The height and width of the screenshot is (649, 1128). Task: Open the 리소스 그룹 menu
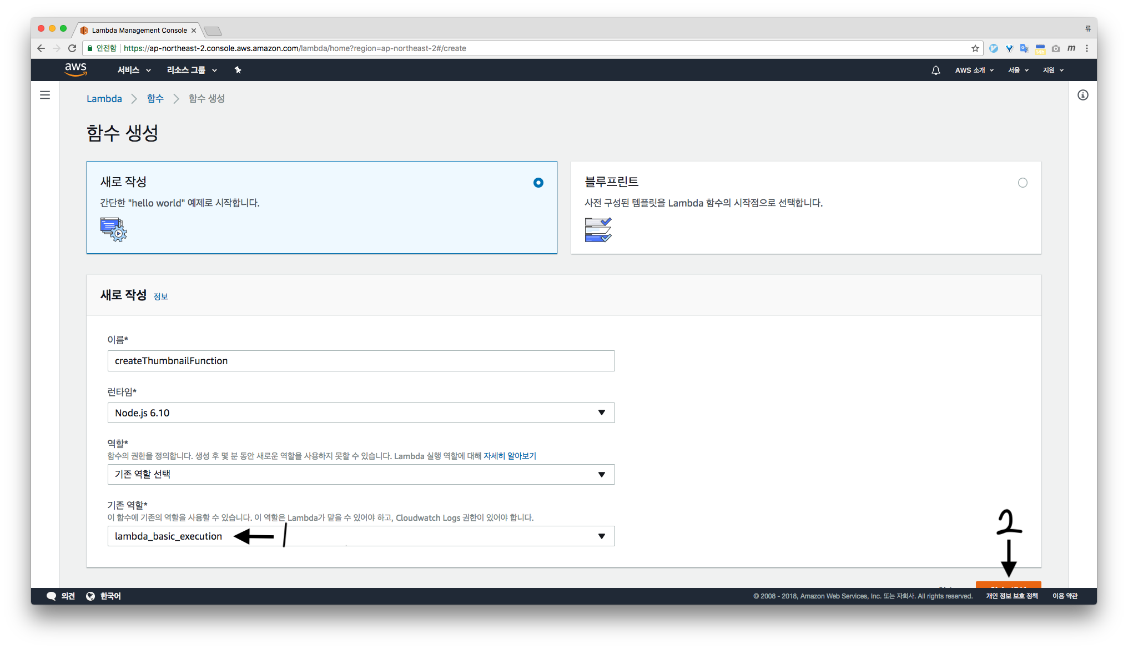coord(192,70)
